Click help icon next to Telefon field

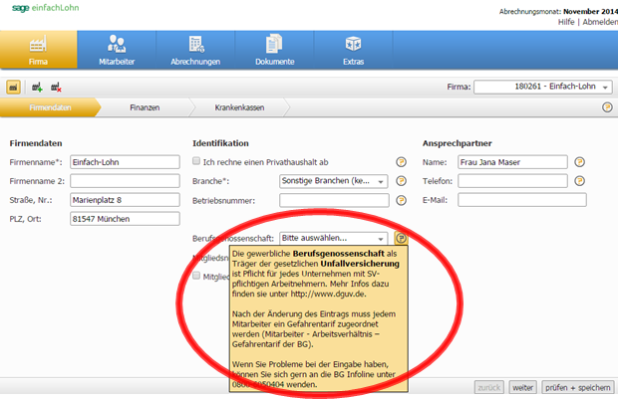click(579, 181)
